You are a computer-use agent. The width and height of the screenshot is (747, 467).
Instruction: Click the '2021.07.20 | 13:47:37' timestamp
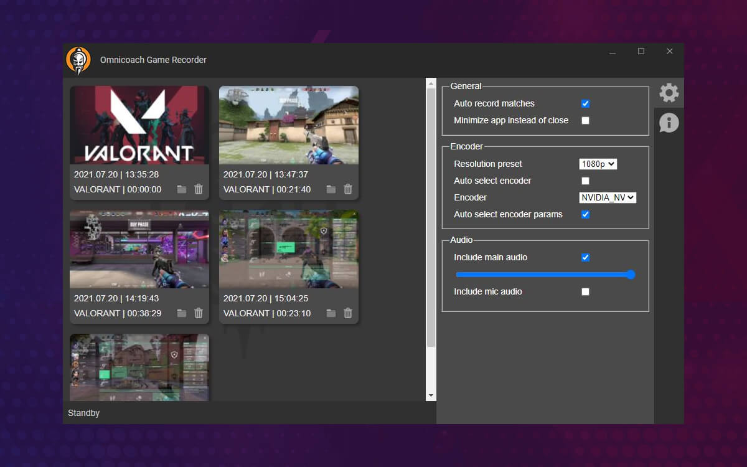266,174
